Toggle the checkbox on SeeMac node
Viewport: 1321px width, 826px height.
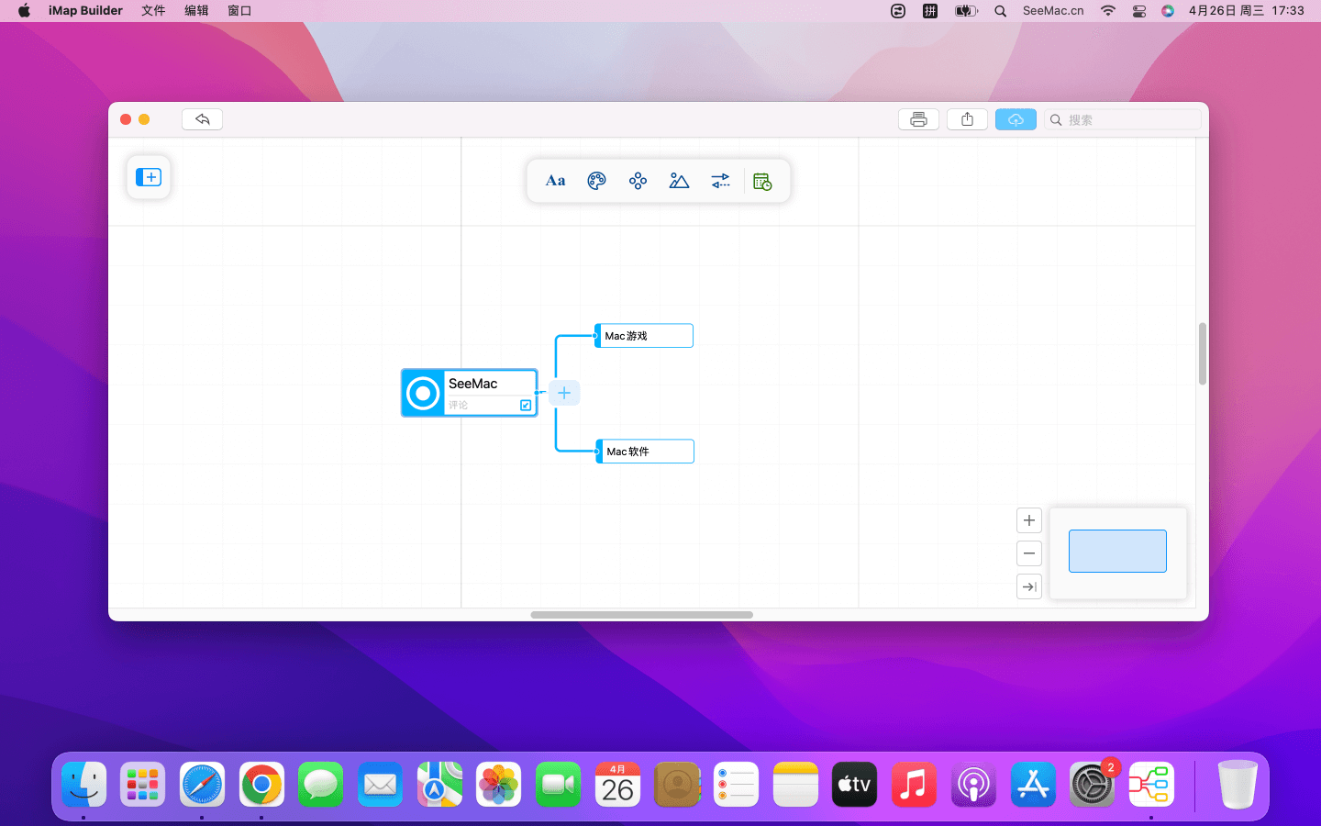point(526,405)
